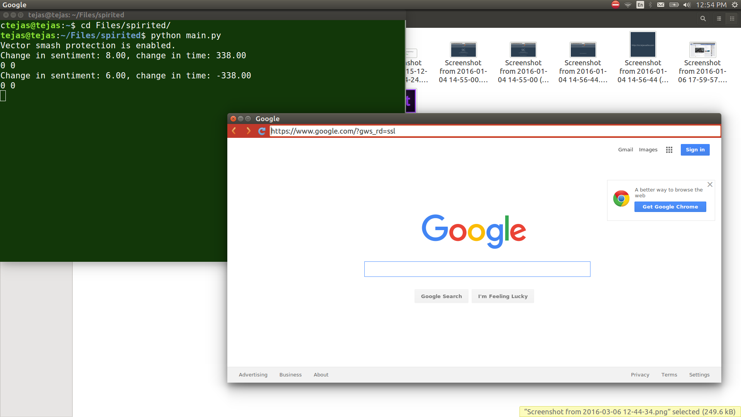Switch file manager to grid view
741x417 pixels.
732,19
